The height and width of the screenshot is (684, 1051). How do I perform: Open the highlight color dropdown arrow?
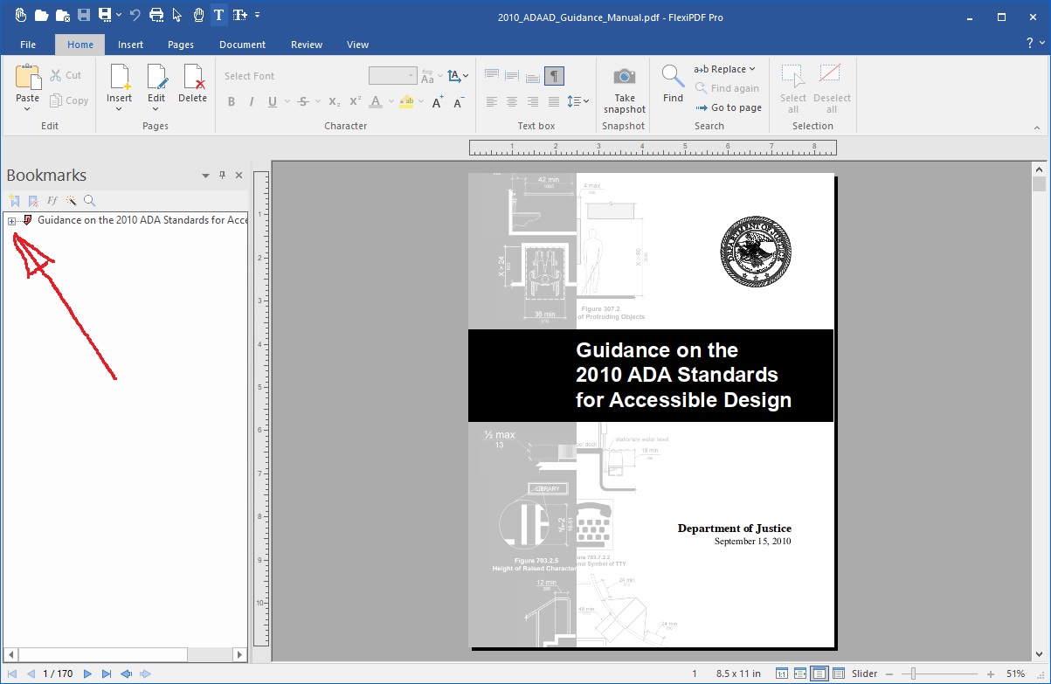point(420,101)
